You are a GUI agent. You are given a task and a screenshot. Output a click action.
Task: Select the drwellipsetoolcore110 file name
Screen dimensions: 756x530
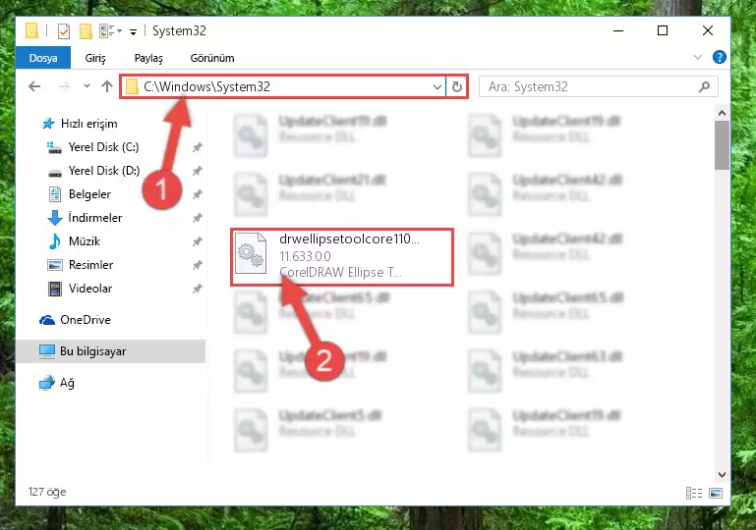click(x=350, y=239)
